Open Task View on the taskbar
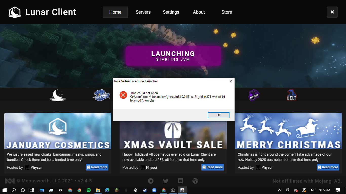Screen dimensions: 346x194 32,190
